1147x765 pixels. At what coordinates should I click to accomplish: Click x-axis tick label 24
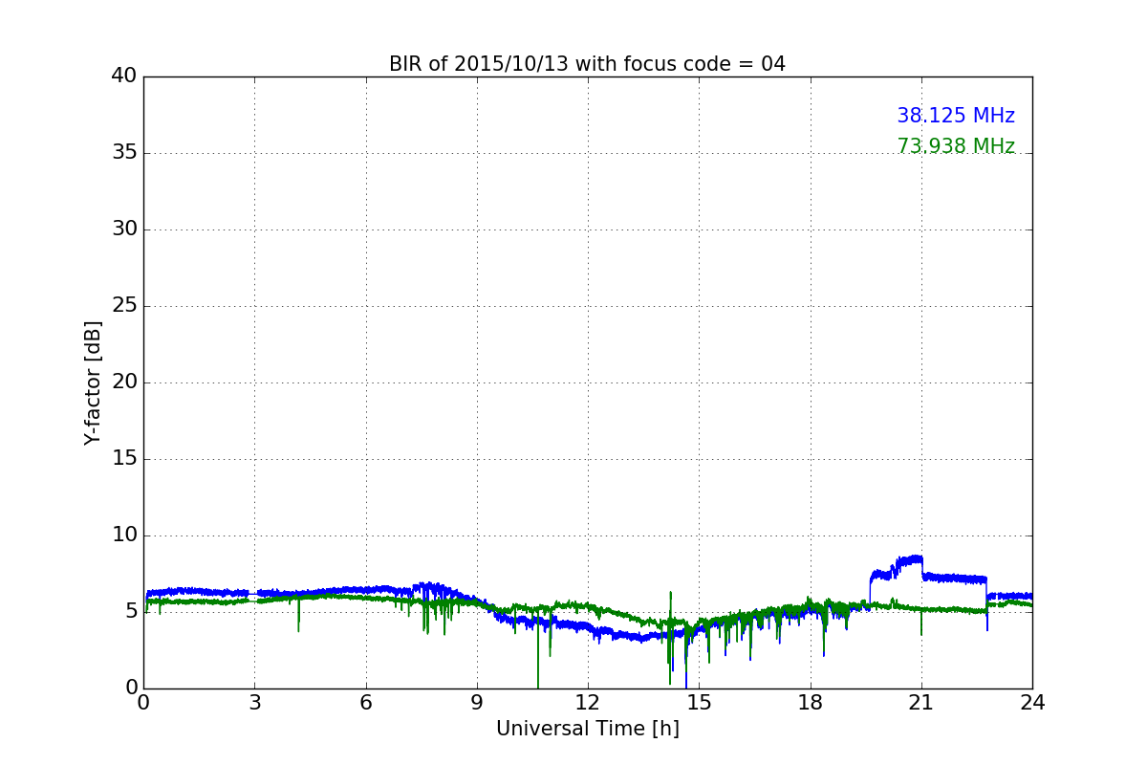(1032, 703)
